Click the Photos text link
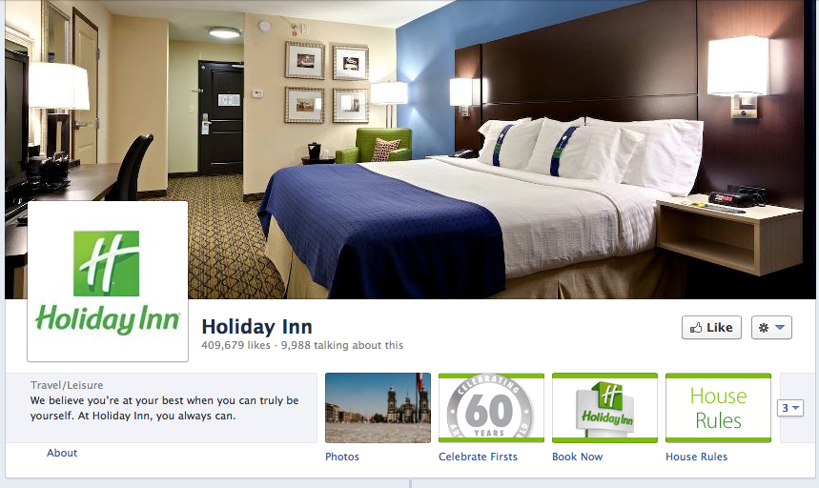Image resolution: width=819 pixels, height=488 pixels. point(342,457)
